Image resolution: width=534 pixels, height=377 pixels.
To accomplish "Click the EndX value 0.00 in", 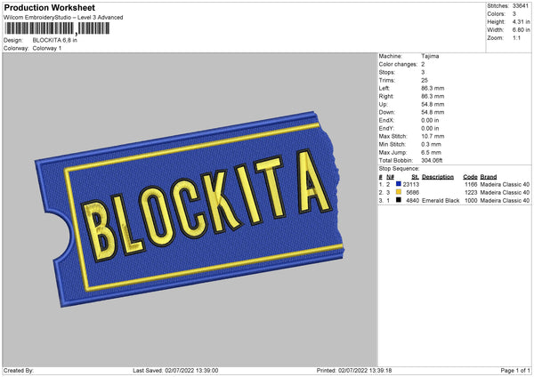I will click(x=430, y=120).
